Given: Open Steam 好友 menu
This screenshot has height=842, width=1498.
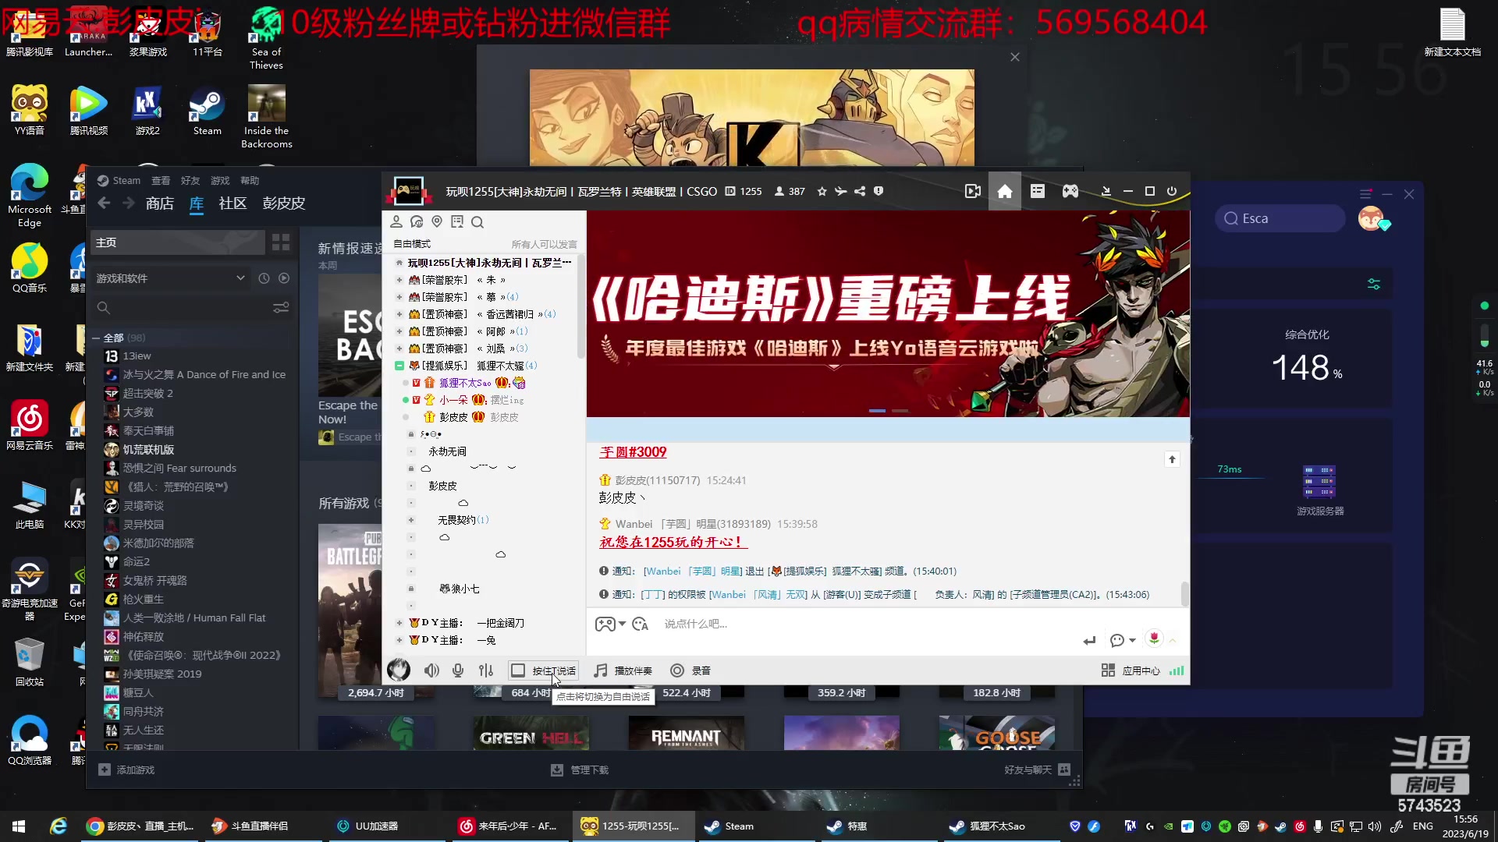Looking at the screenshot, I should [x=190, y=181].
